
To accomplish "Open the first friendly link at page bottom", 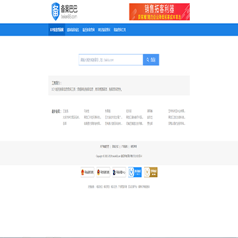I will point(99,186).
